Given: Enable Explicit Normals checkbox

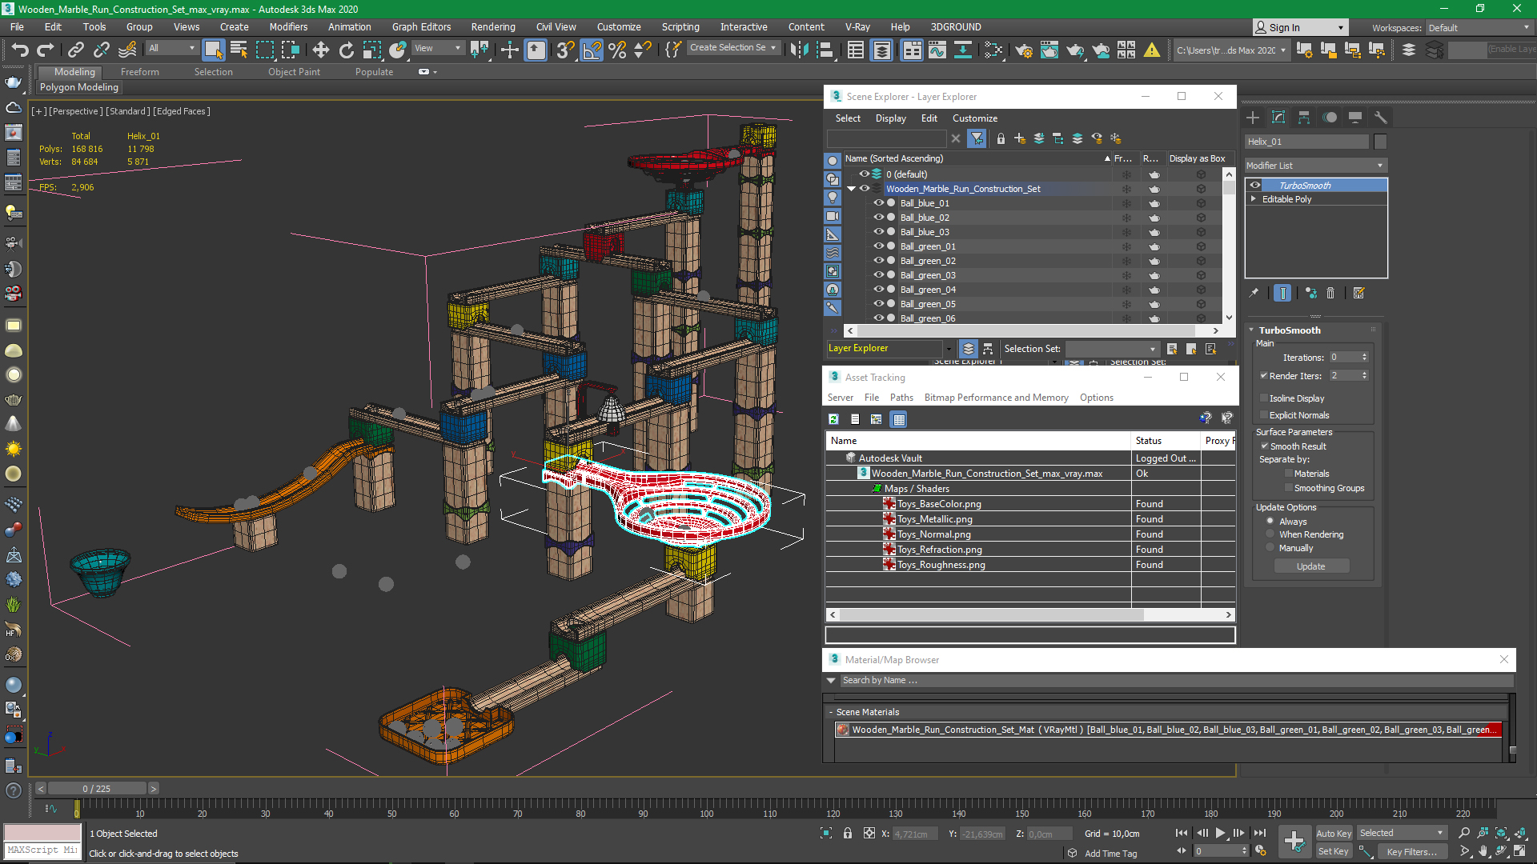Looking at the screenshot, I should click(x=1263, y=414).
